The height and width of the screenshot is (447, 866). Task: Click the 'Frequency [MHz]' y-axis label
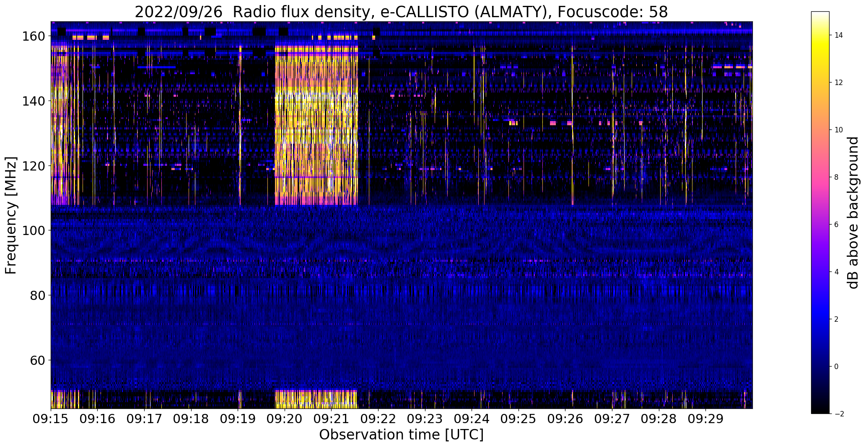[x=11, y=216]
